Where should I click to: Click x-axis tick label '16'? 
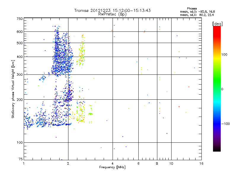[201, 163]
